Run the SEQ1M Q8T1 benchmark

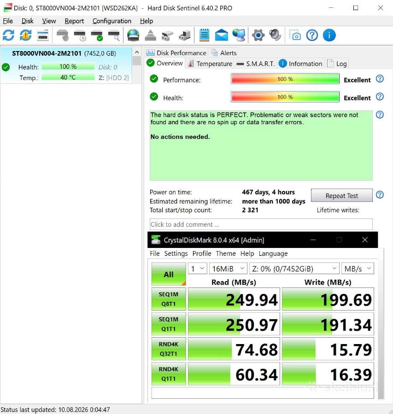point(169,299)
